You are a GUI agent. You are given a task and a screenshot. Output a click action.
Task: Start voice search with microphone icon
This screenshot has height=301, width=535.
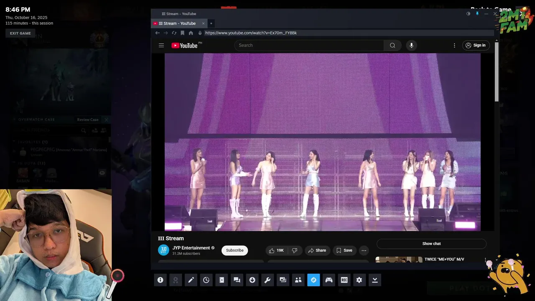[412, 46]
